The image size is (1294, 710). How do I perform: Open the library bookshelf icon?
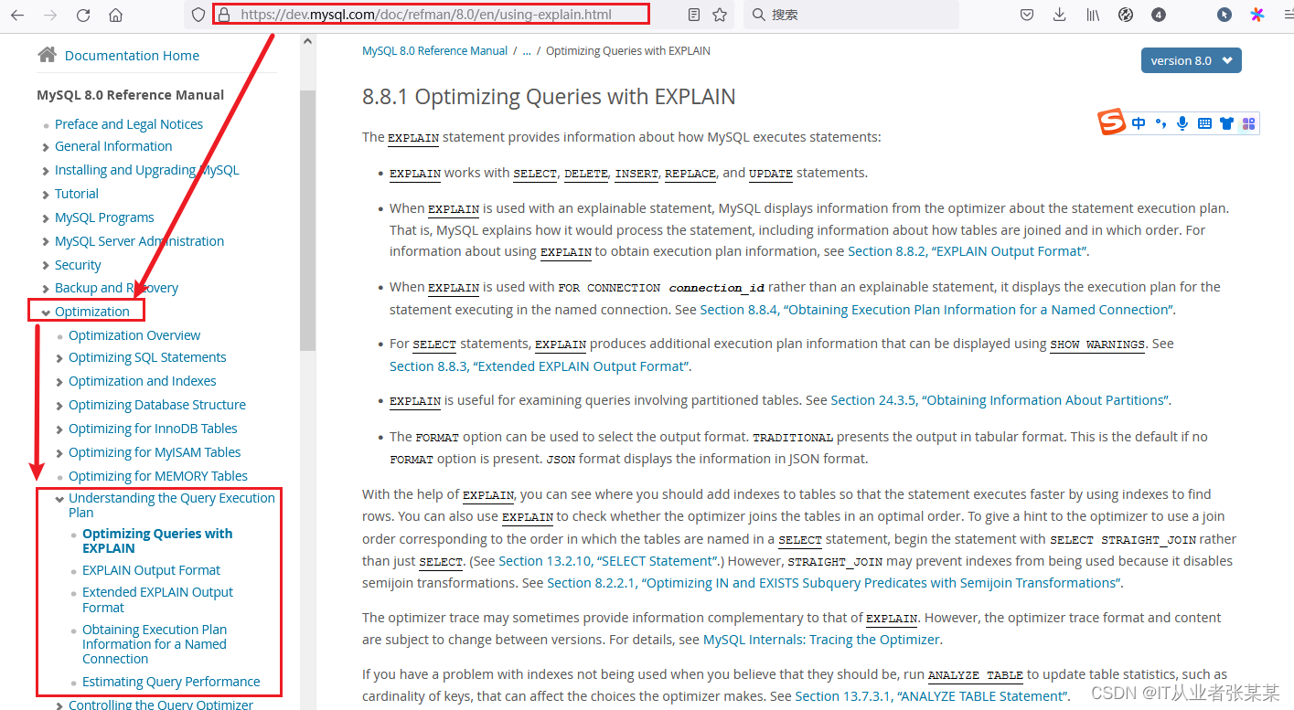(x=1093, y=15)
